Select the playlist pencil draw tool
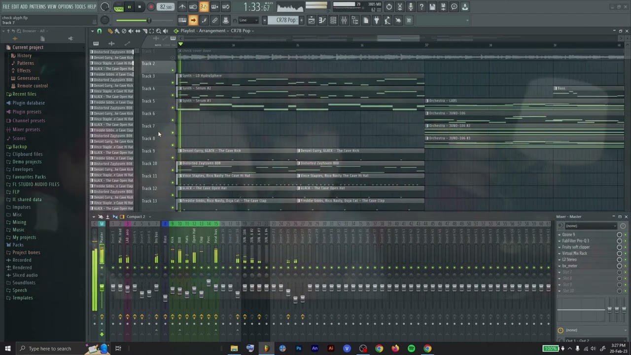This screenshot has height=355, width=631. coord(110,31)
